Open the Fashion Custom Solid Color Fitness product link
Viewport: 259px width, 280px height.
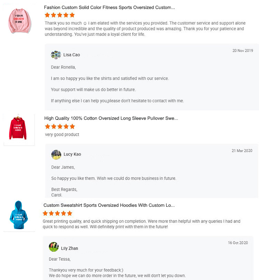pyautogui.click(x=109, y=8)
